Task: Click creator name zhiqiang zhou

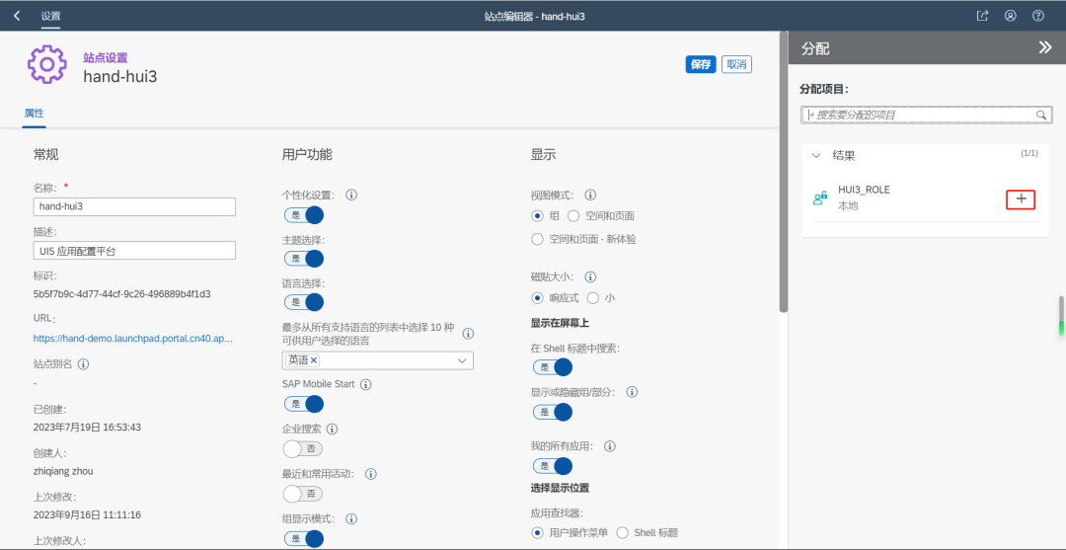Action: [63, 470]
